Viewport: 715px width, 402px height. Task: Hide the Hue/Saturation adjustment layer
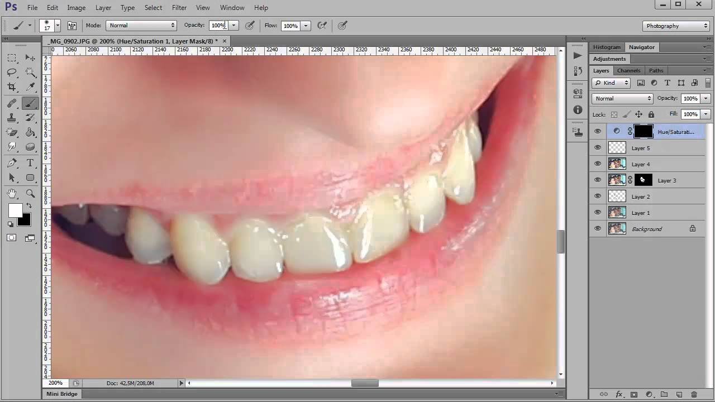coord(598,132)
